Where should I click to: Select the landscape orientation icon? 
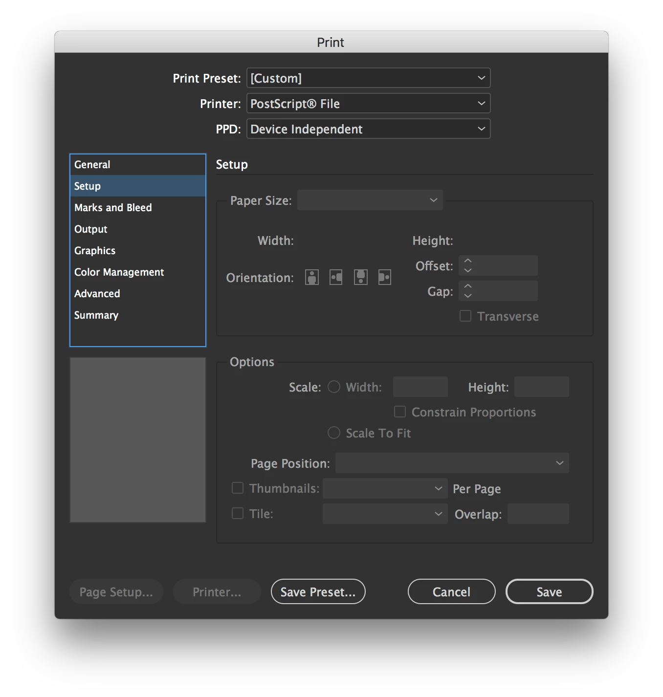point(336,277)
